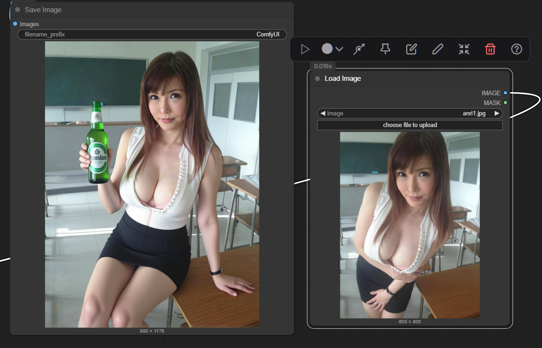This screenshot has width=542, height=348.
Task: Collapse the node using the inward arrows icon
Action: [464, 49]
